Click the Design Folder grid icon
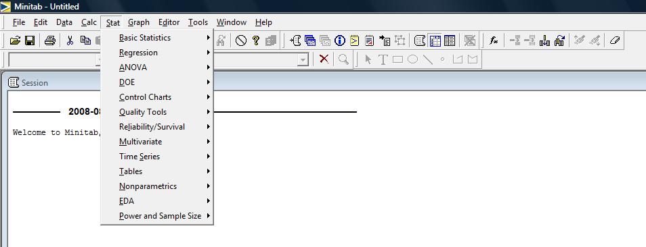The width and height of the screenshot is (646, 247). [400, 40]
